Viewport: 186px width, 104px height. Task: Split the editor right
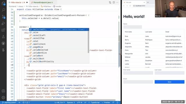point(114,3)
